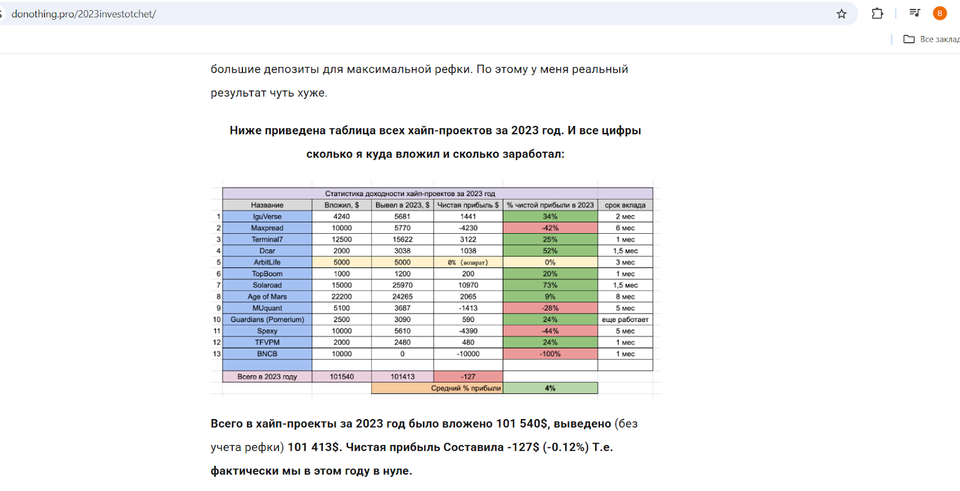Viewport: 960px width, 491px height.
Task: Select the total invested value 101540
Action: (342, 376)
